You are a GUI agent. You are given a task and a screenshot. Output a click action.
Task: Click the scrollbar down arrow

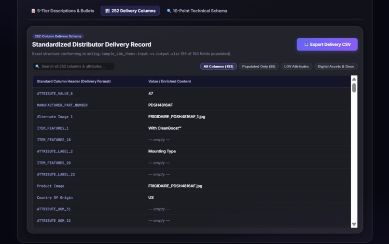point(354,224)
